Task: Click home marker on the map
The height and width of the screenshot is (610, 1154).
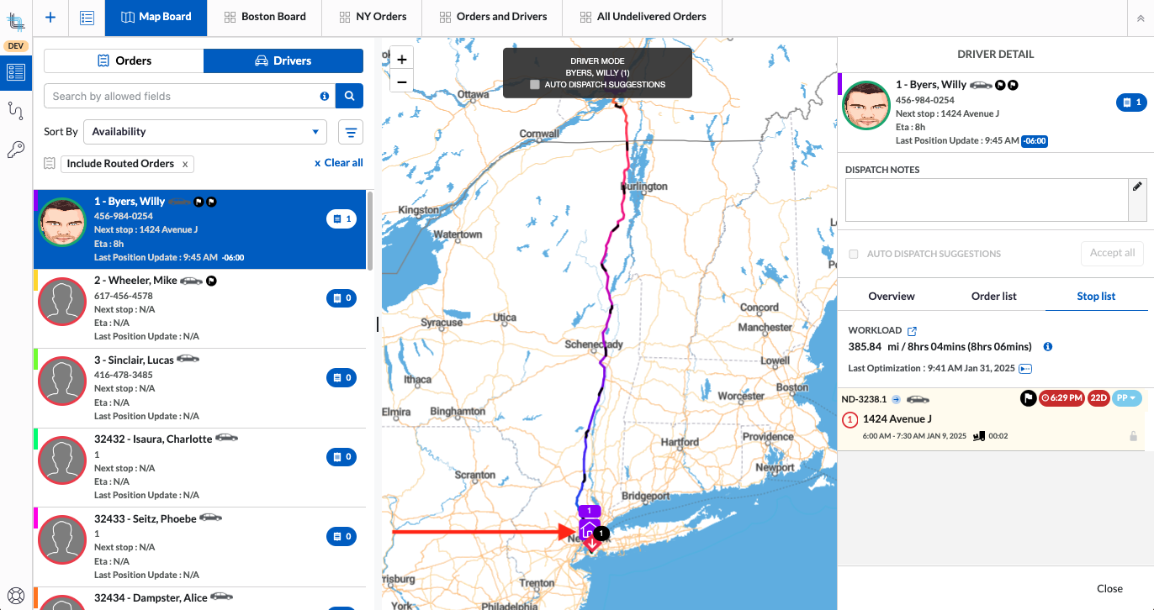Action: click(x=589, y=528)
